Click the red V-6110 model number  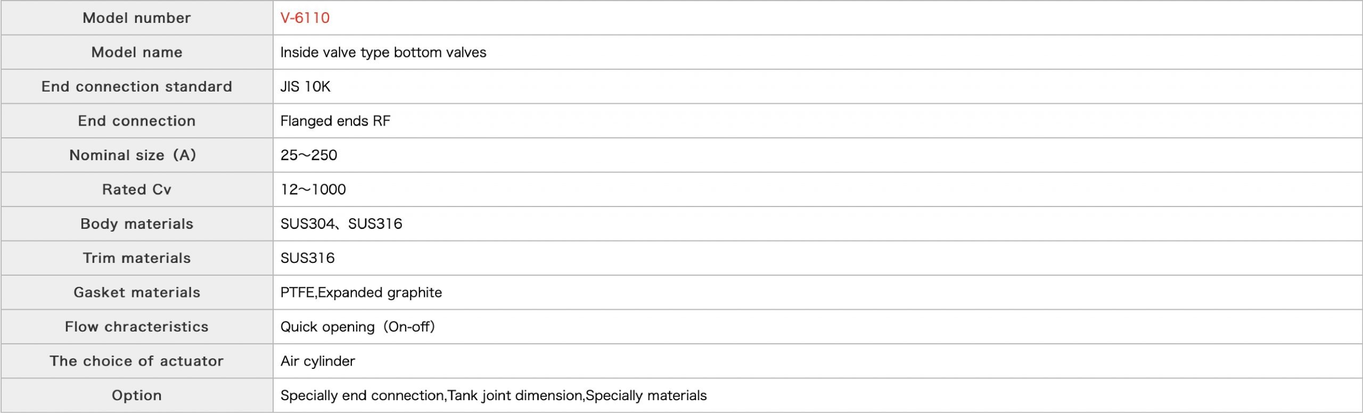[x=305, y=18]
